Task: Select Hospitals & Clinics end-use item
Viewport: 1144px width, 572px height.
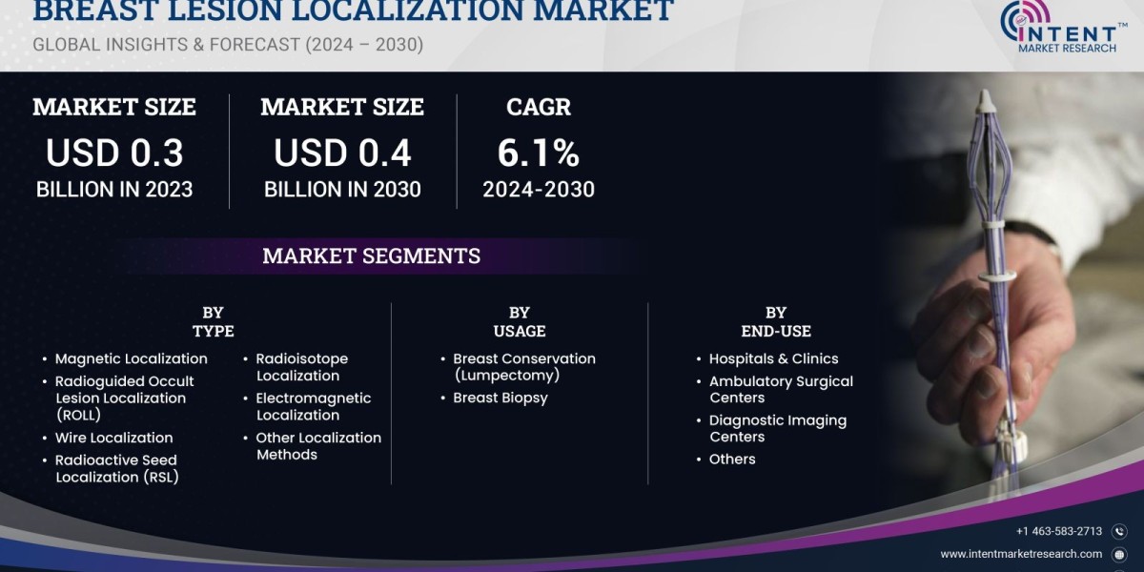Action: point(773,358)
